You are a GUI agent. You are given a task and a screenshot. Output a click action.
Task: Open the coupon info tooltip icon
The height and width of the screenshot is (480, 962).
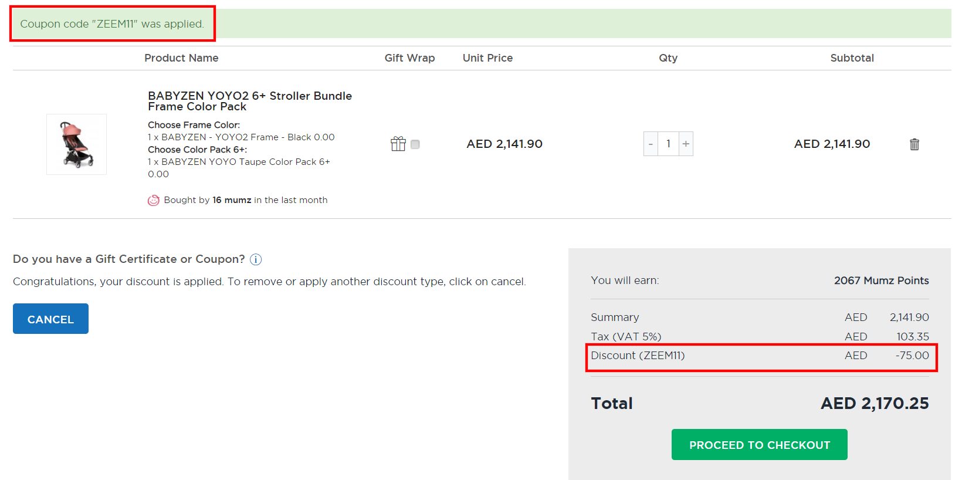[256, 259]
